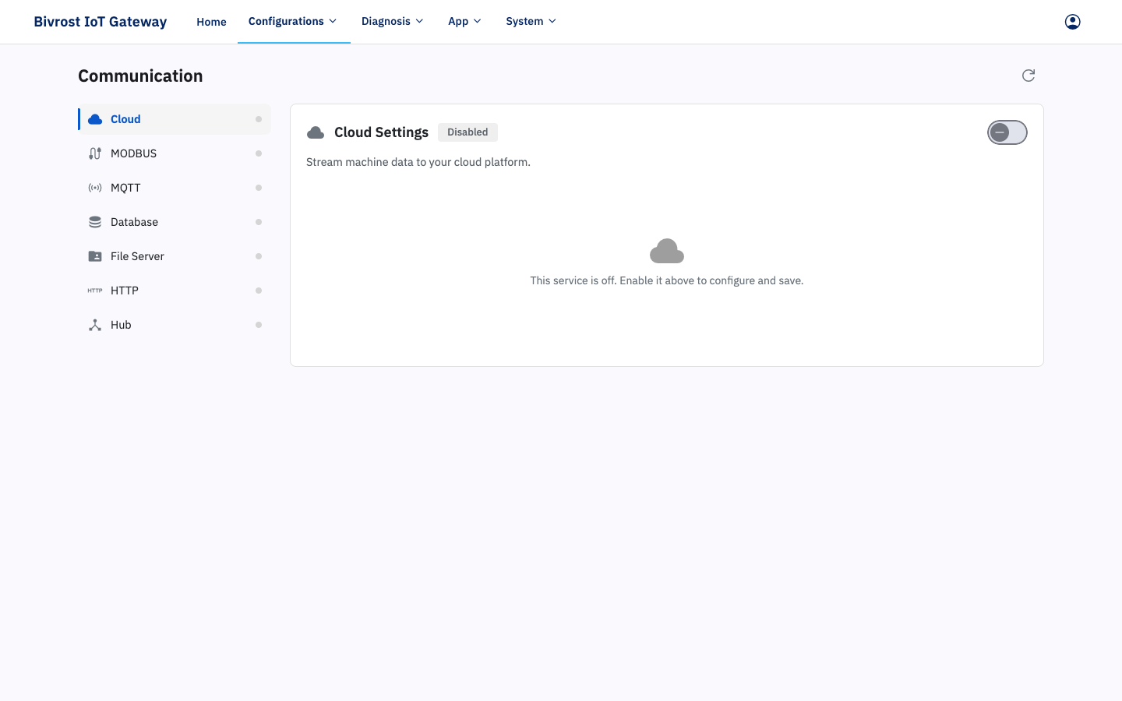Viewport: 1122px width, 701px height.
Task: Switch to the MQTT section
Action: (x=175, y=188)
